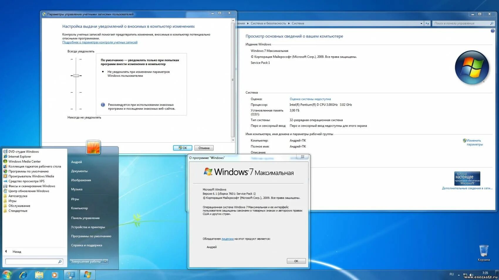Switch to the About Windows taskbar button

[x=87, y=275]
